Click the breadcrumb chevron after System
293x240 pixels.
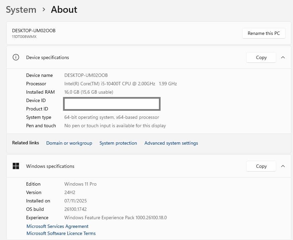[x=44, y=10]
